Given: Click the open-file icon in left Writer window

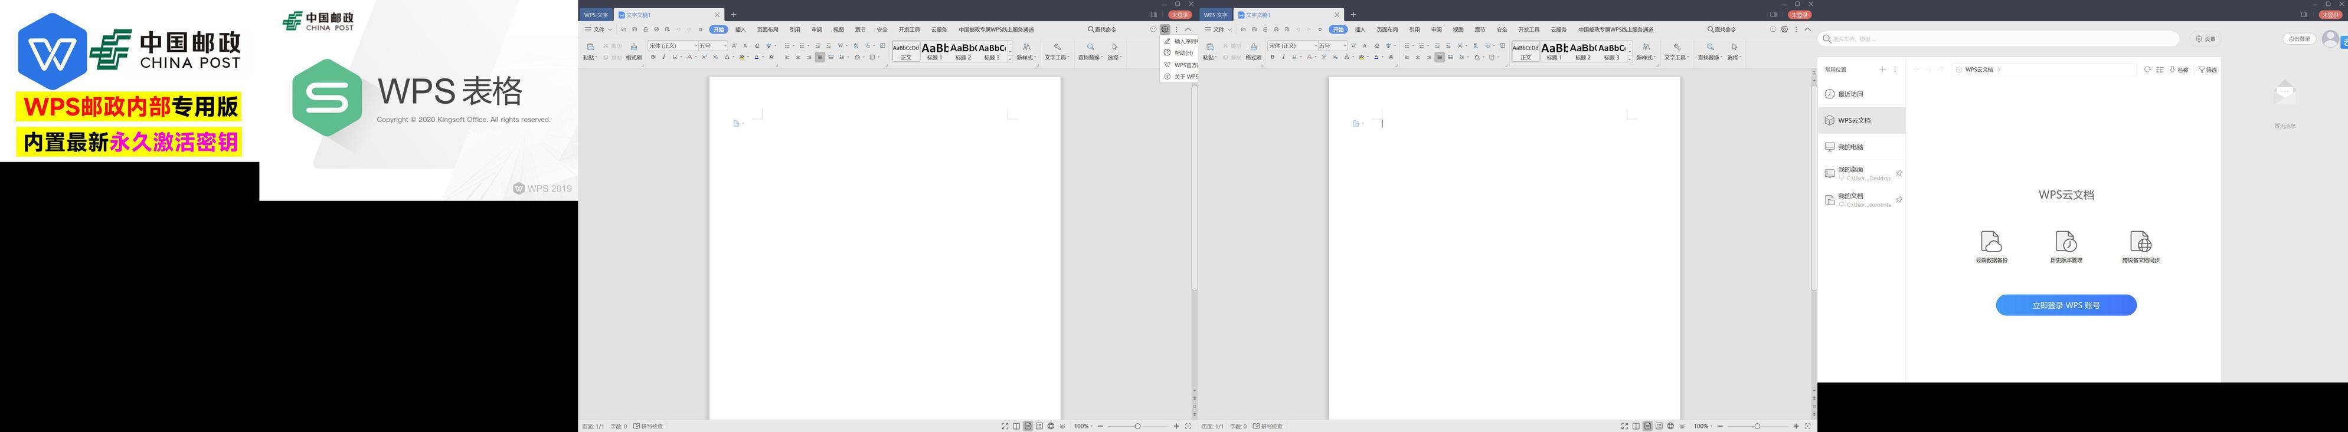Looking at the screenshot, I should (623, 30).
